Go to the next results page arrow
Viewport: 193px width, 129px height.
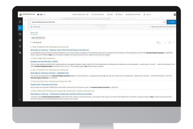point(174,42)
